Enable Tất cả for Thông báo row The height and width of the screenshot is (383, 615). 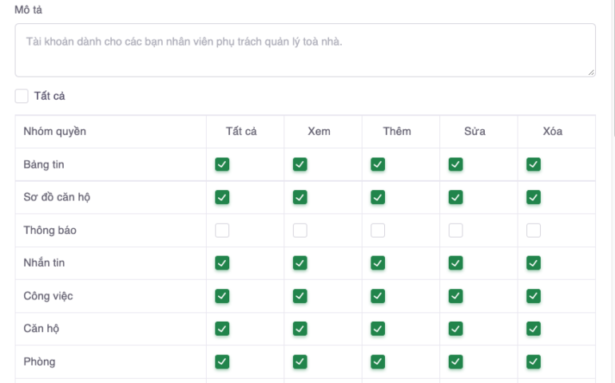pos(222,231)
